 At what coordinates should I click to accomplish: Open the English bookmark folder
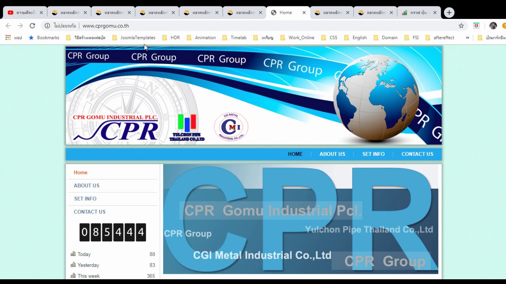355,37
